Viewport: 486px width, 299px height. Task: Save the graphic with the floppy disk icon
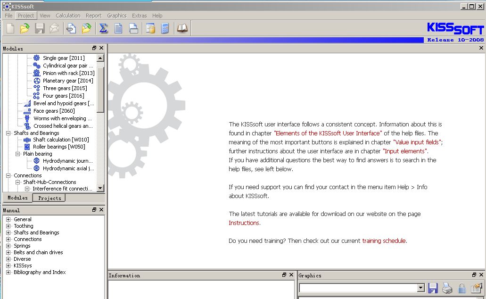pyautogui.click(x=433, y=288)
